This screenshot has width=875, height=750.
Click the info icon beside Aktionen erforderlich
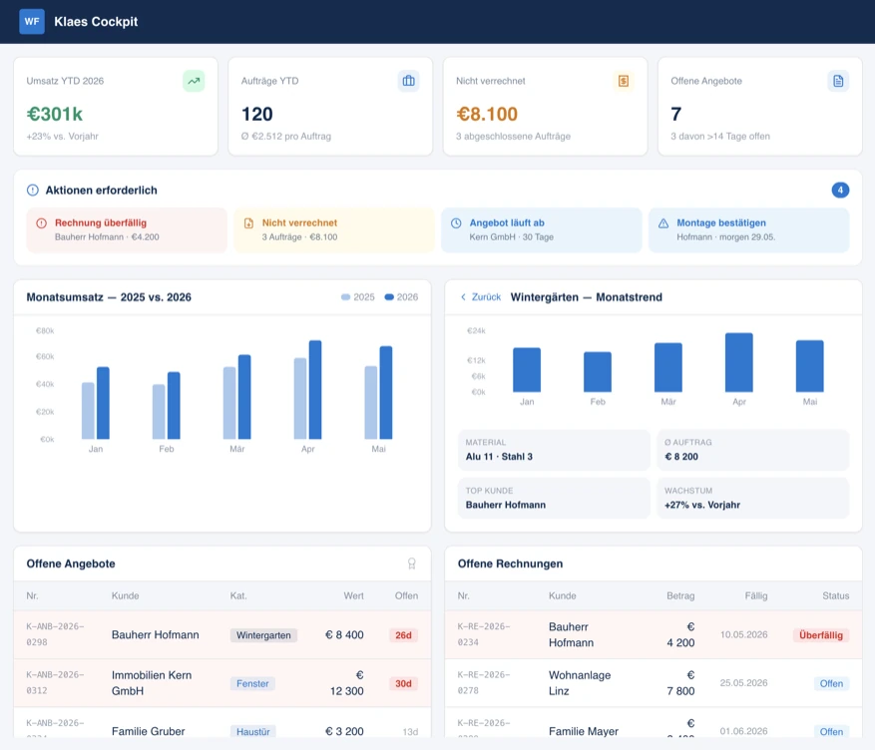coord(33,190)
